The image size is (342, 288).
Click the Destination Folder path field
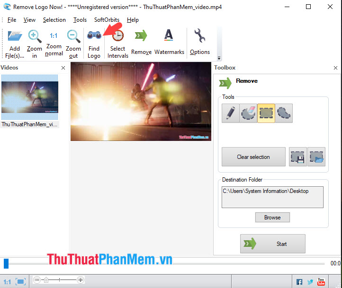click(272, 197)
